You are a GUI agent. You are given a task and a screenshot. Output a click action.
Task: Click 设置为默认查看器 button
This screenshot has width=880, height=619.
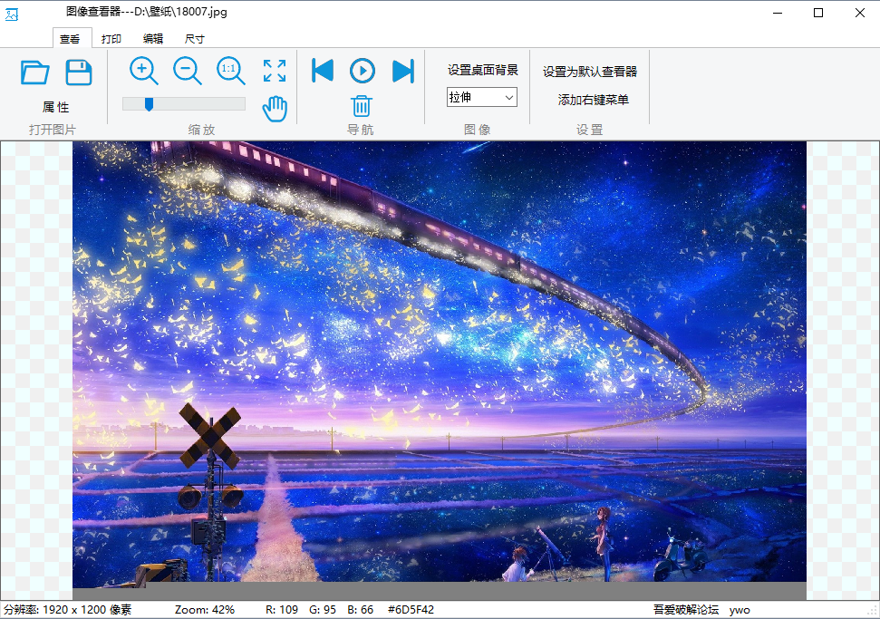[590, 72]
